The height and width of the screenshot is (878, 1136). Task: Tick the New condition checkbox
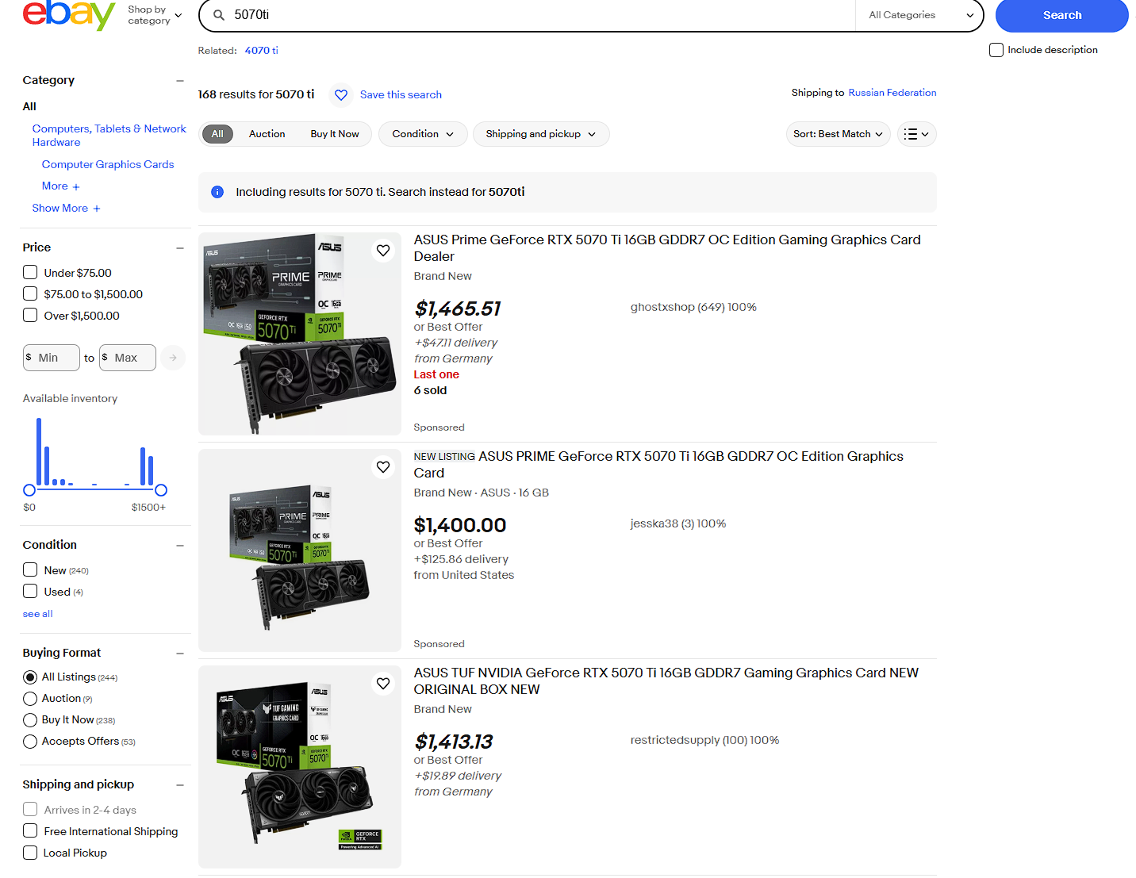(30, 569)
